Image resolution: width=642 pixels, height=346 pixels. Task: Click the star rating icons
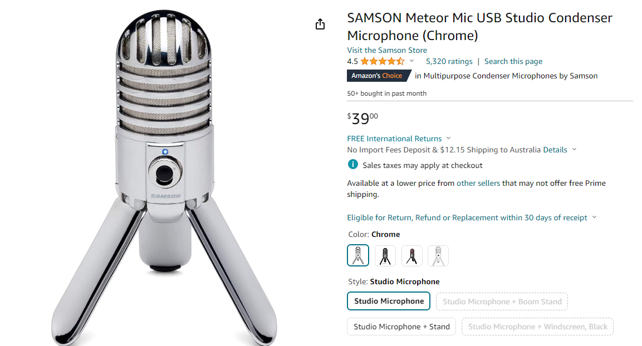[383, 61]
